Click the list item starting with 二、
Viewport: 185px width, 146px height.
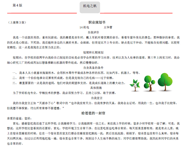(x=63, y=78)
